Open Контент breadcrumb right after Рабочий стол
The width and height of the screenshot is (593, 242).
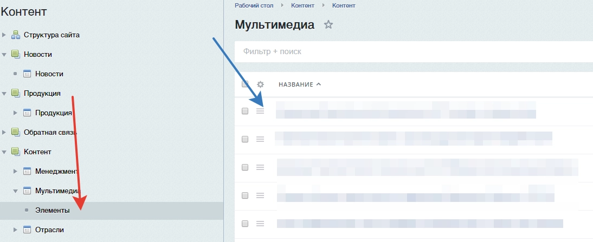[x=302, y=5]
